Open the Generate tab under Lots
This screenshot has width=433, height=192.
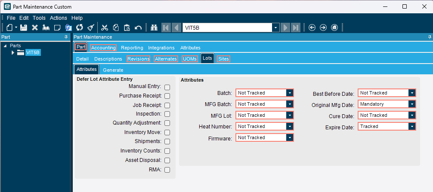(x=113, y=70)
